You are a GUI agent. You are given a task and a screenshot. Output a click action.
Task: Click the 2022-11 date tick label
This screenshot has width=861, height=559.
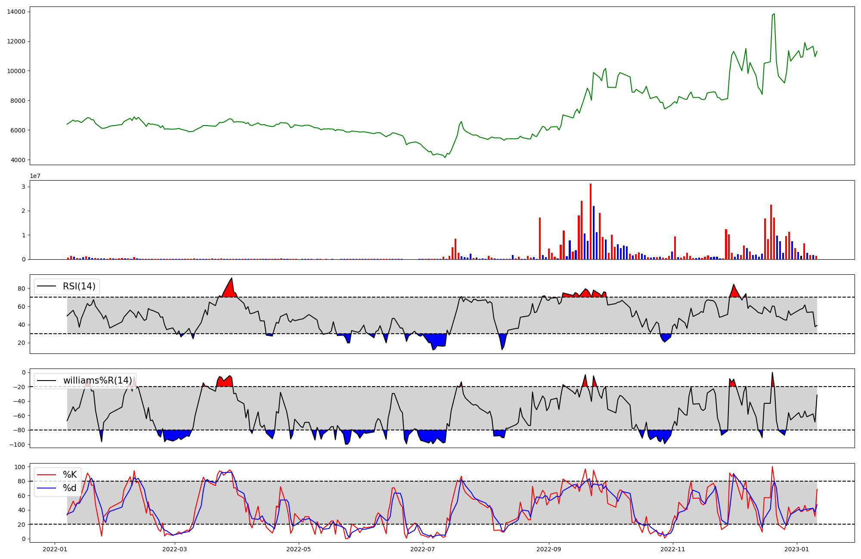point(672,549)
